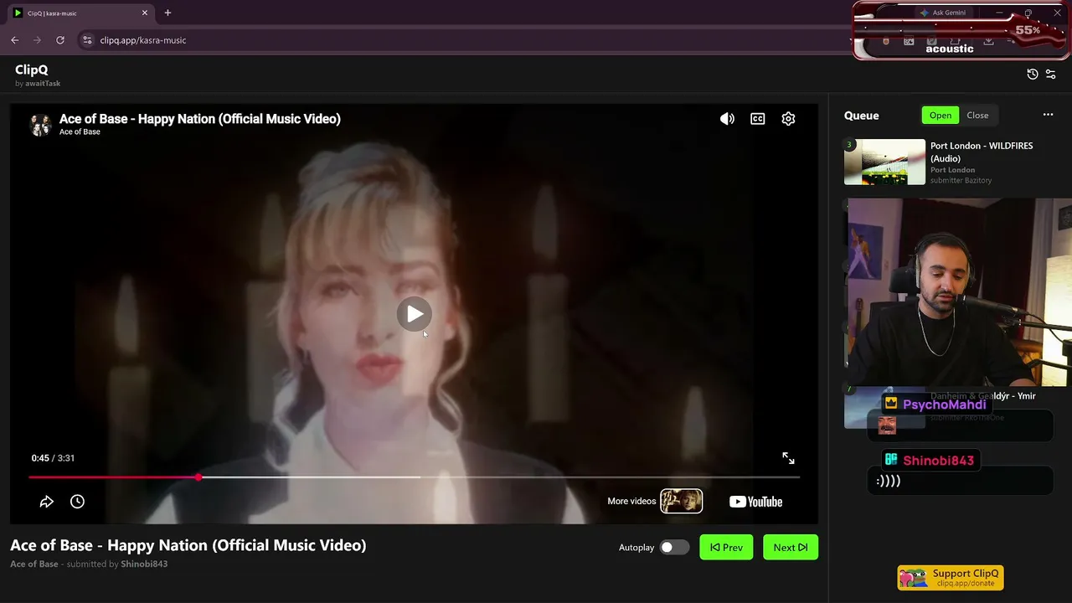Click the share arrow icon on the video
Viewport: 1072px width, 603px height.
47,502
